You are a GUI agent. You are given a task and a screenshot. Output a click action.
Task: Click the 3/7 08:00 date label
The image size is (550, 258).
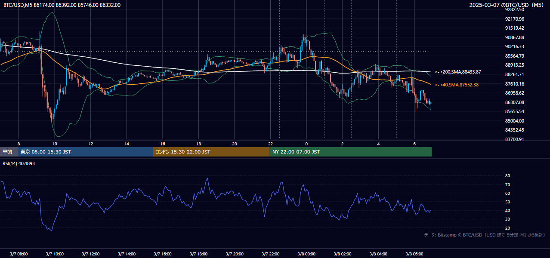[x=19, y=254]
